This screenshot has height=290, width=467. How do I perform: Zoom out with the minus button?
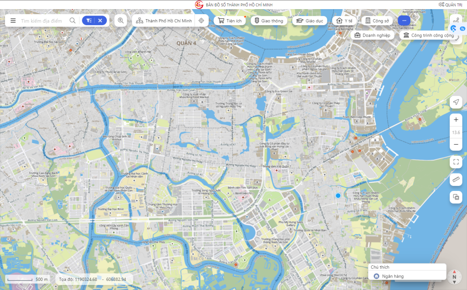pyautogui.click(x=456, y=145)
